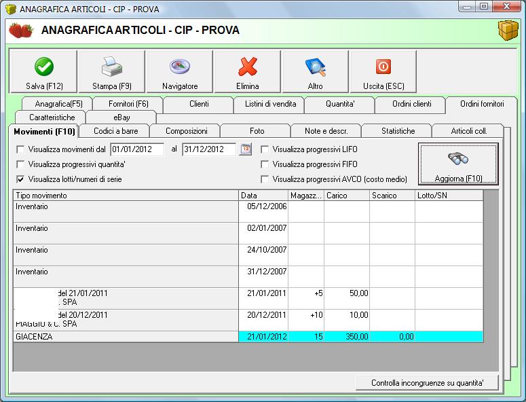Open the Note e descr. tab
Image resolution: width=526 pixels, height=402 pixels.
(x=326, y=131)
